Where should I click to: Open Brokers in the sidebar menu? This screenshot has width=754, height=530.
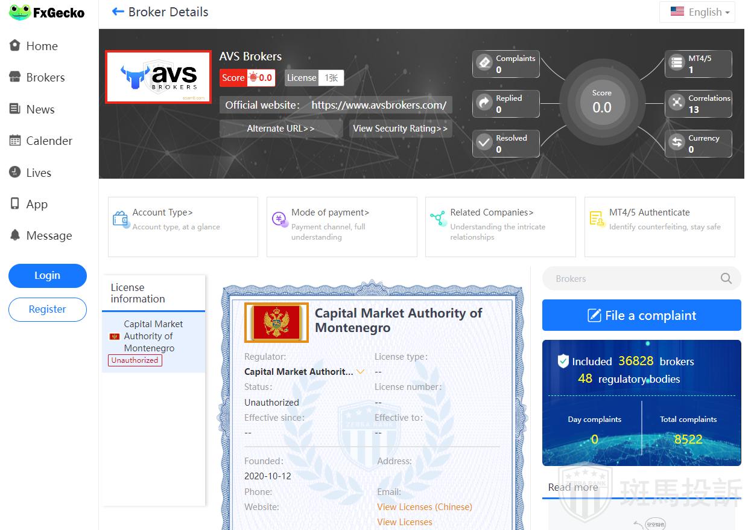pos(45,77)
